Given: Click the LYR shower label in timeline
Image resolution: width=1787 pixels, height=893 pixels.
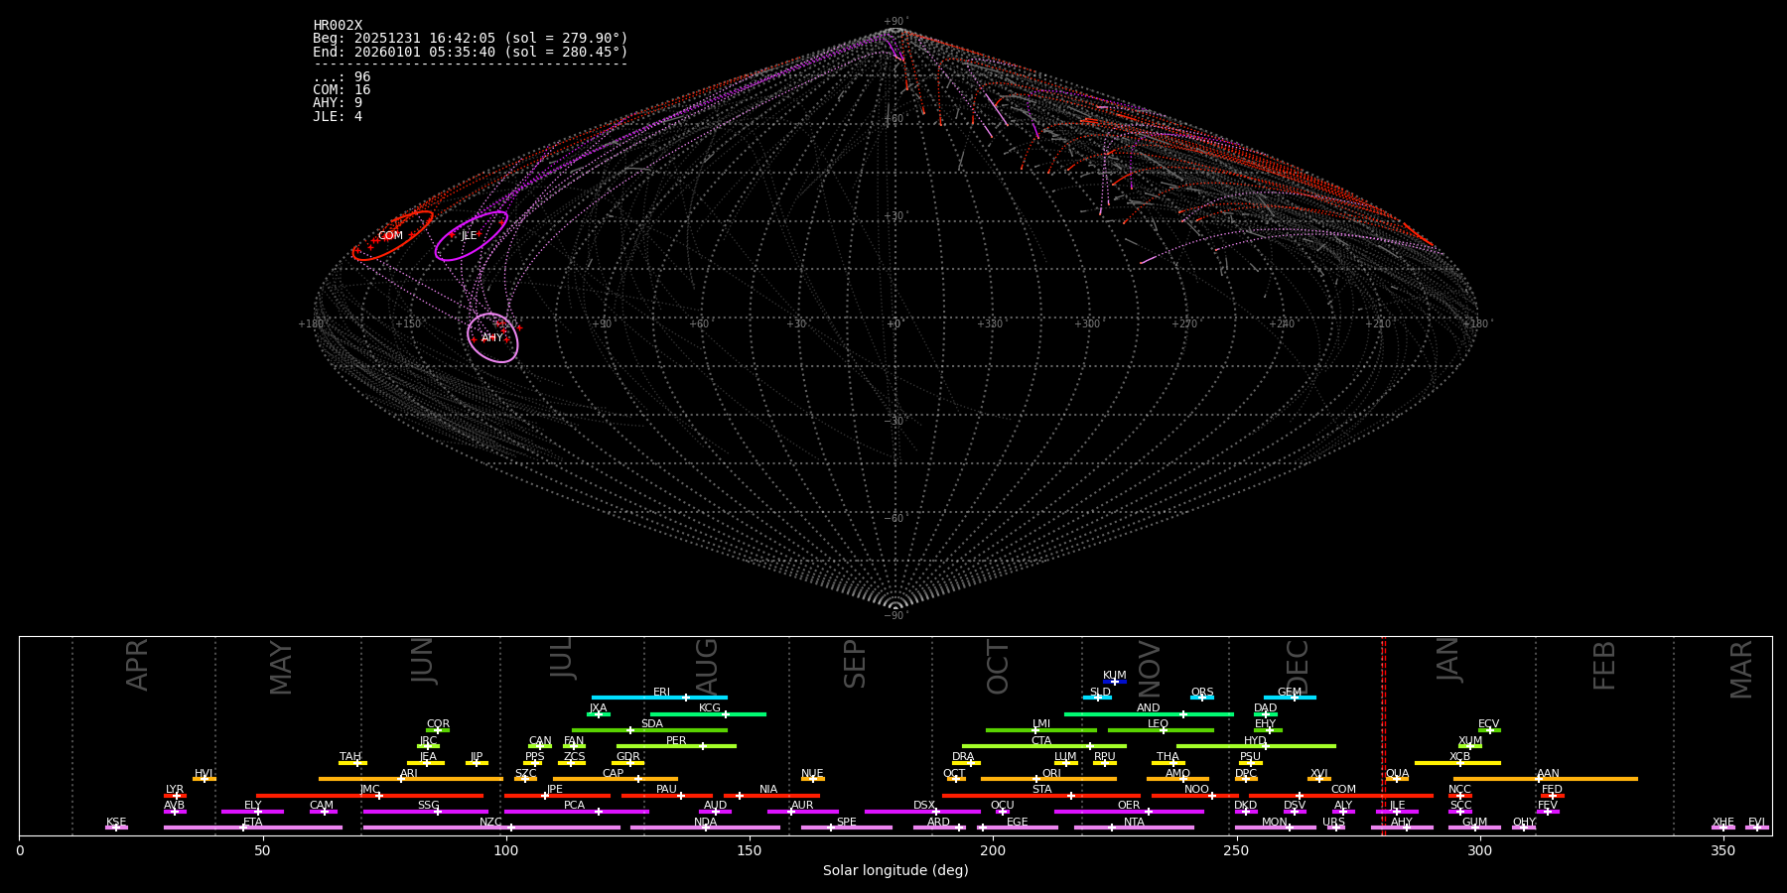Looking at the screenshot, I should [175, 789].
